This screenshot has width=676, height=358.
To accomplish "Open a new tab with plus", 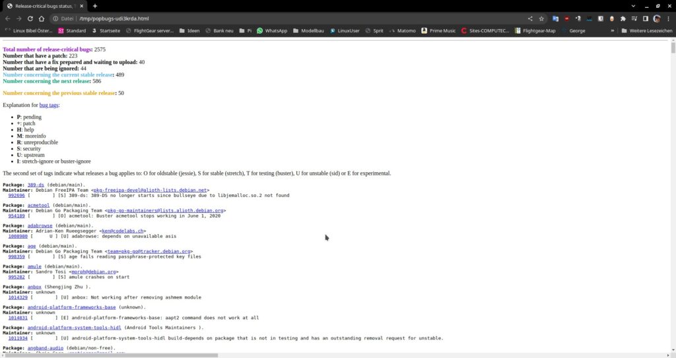I will pos(95,6).
